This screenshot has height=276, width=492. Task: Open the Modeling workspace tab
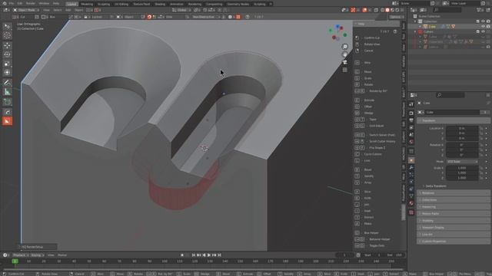[x=87, y=4]
